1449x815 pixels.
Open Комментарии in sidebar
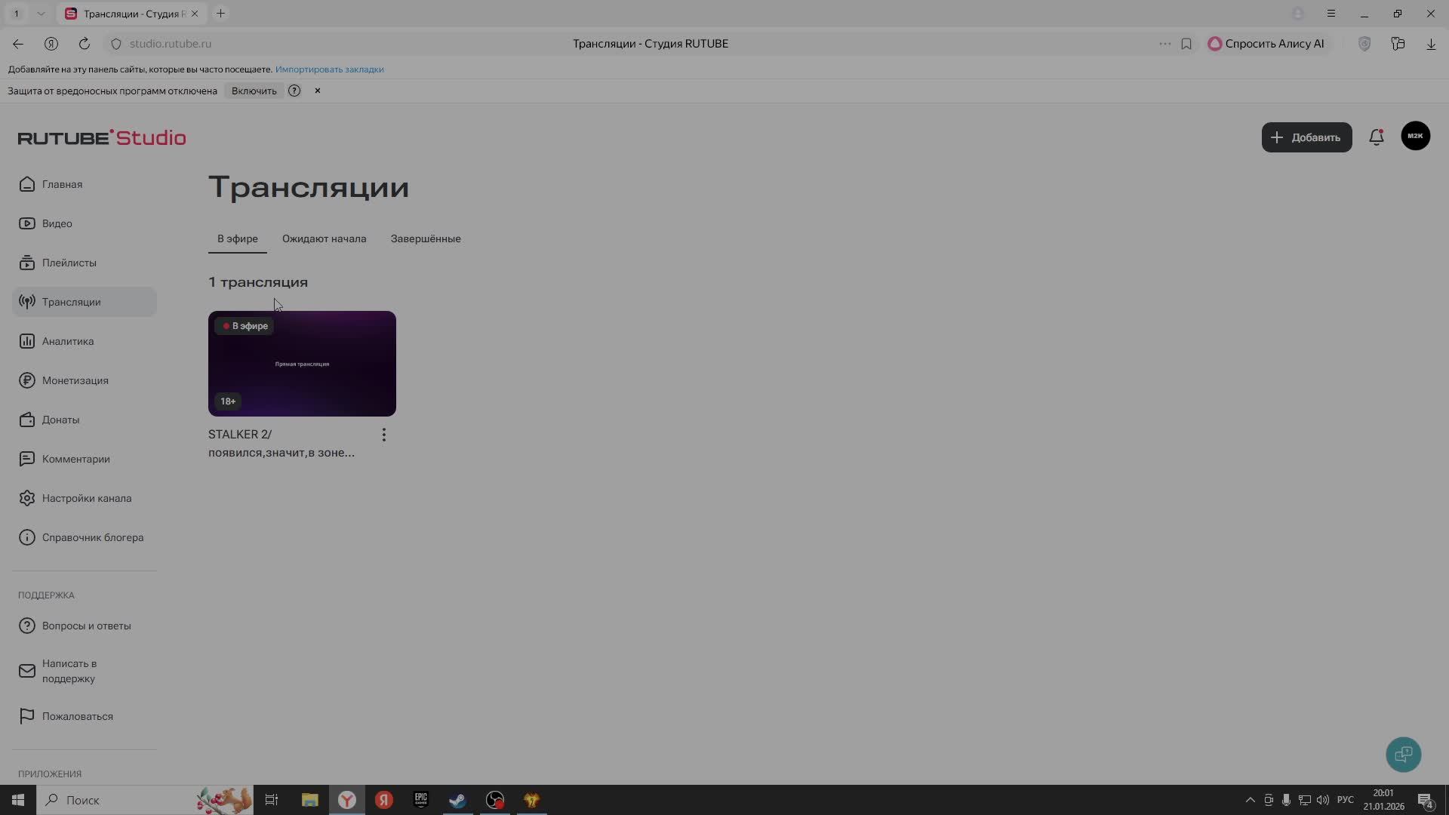tap(75, 459)
